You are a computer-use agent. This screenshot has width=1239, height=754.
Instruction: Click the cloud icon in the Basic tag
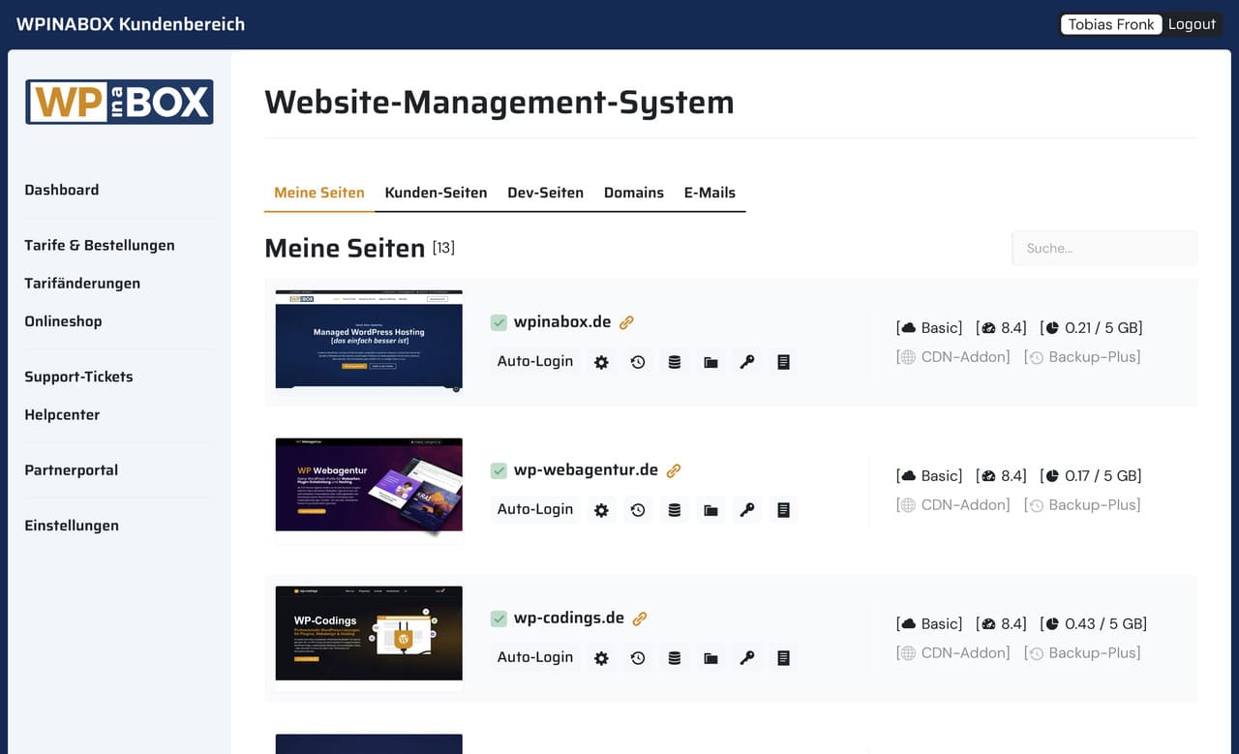pos(912,327)
